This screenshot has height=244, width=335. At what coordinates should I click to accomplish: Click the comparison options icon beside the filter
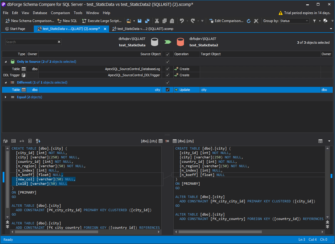tap(325, 21)
